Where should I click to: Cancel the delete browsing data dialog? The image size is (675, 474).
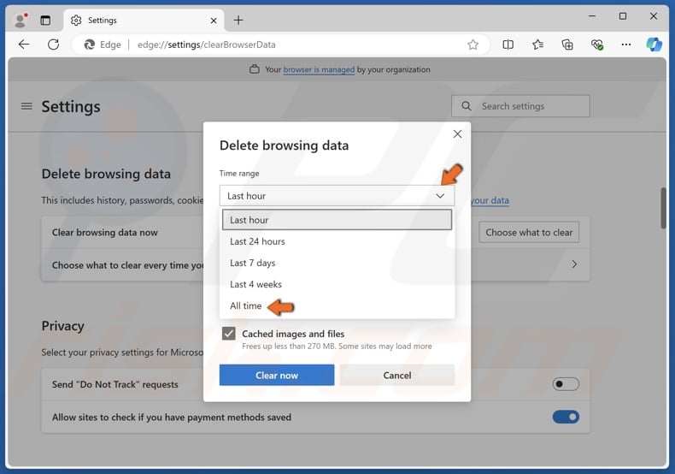pos(396,375)
